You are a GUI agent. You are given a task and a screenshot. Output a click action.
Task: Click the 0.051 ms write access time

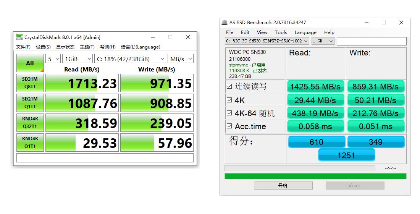tap(376, 126)
